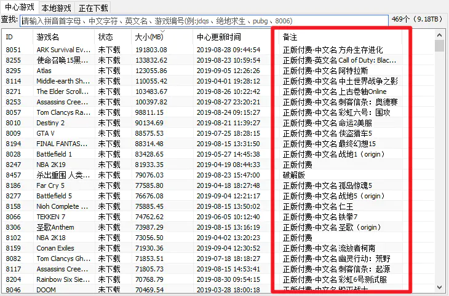Screen dimensions: 449x296
Task: Click size value 133832.62
Action: tap(151, 60)
